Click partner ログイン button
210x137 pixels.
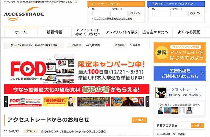135,13
